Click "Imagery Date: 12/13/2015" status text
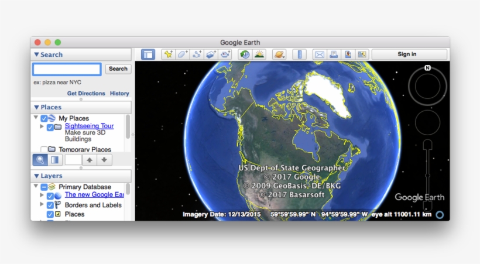 click(x=222, y=214)
